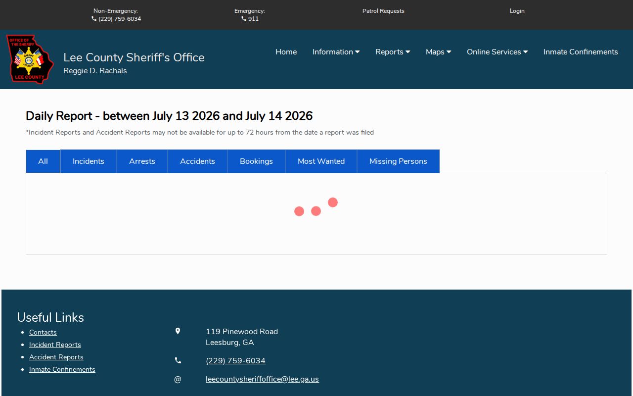Expand the Maps dropdown menu

point(438,52)
